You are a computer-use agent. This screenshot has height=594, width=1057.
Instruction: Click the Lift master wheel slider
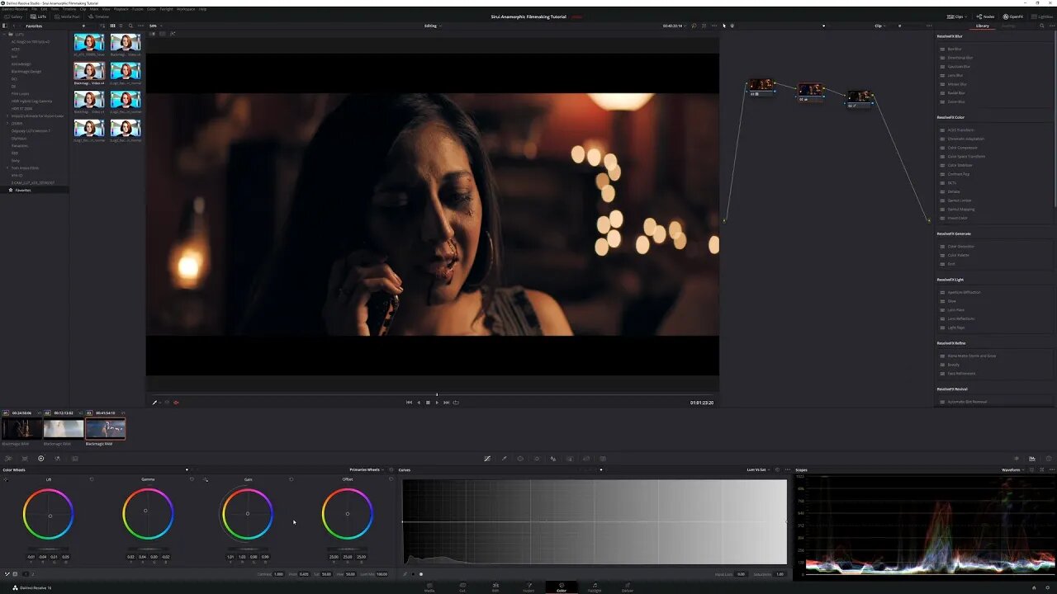point(48,548)
